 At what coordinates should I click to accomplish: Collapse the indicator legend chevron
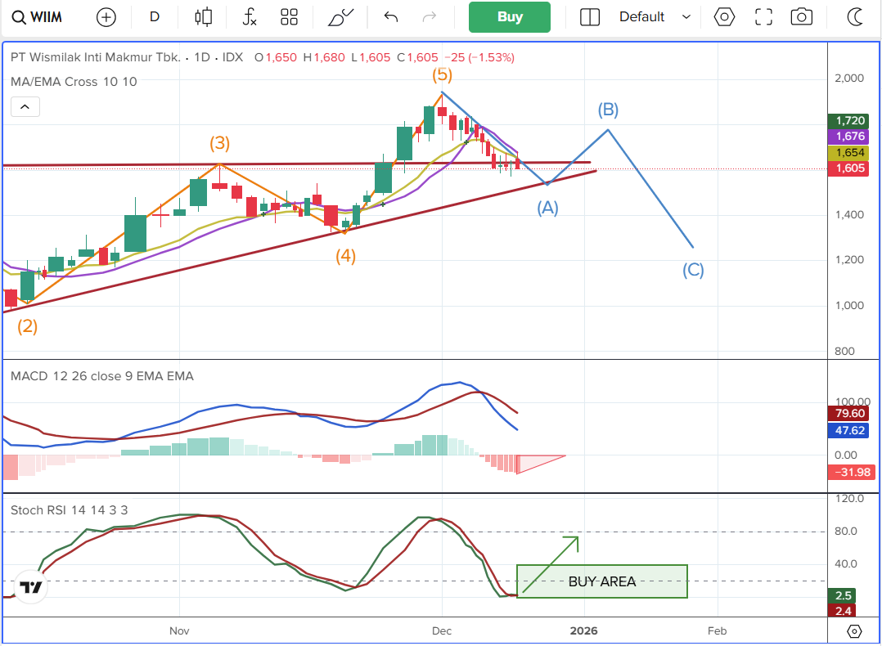click(25, 106)
